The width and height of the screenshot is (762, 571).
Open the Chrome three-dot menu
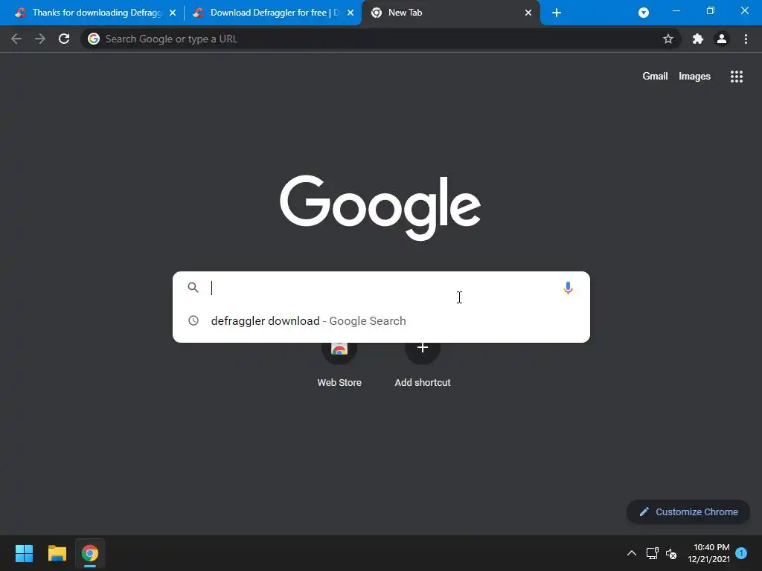coord(746,39)
